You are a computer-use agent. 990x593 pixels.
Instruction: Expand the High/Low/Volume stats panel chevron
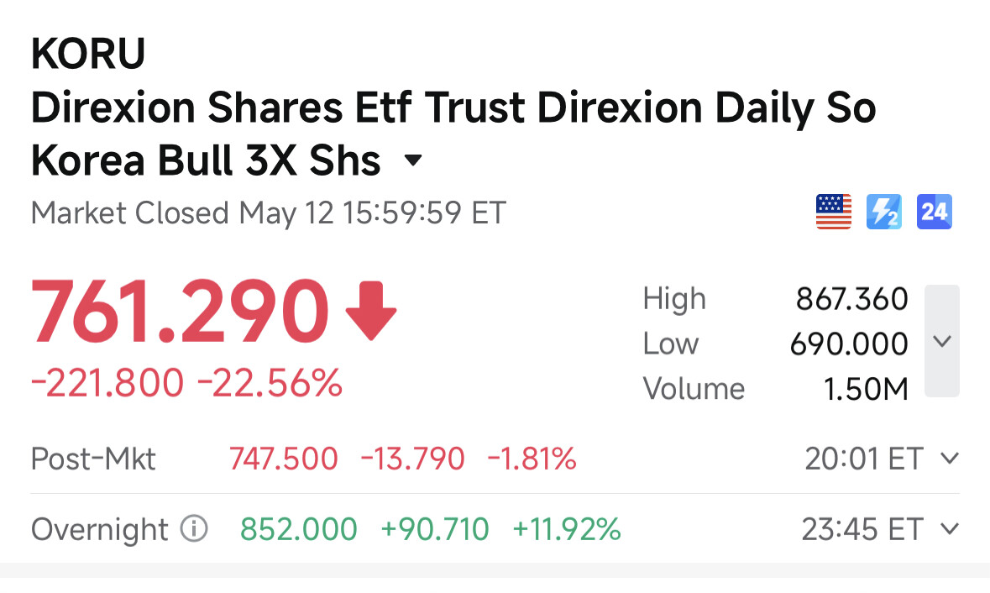[942, 341]
